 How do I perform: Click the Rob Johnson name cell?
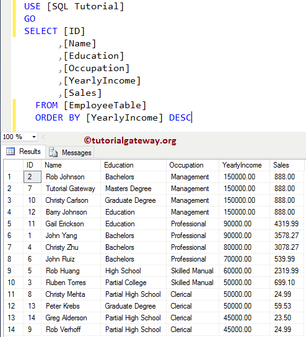(71, 177)
